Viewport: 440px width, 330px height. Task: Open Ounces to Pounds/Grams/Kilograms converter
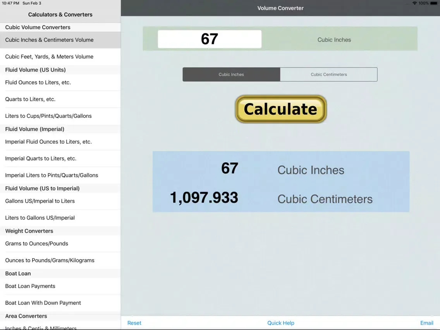tap(60, 260)
